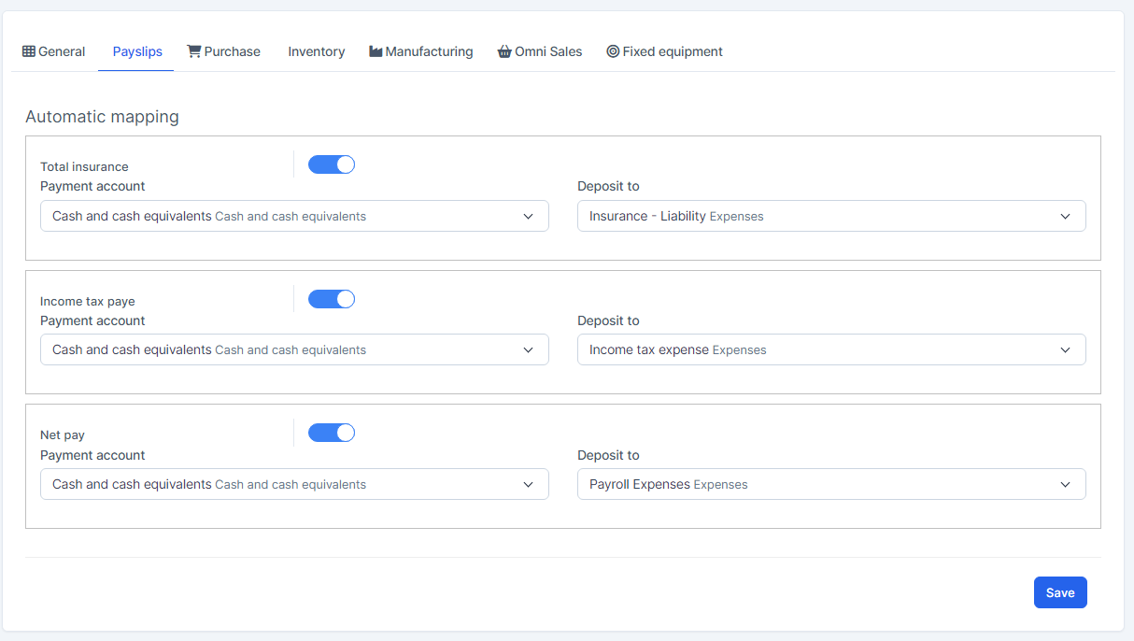The image size is (1134, 641).
Task: Click the Omni Sales basket icon
Action: 504,51
